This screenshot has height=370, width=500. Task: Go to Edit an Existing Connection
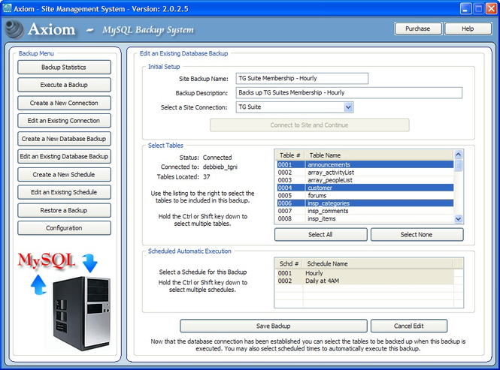[64, 121]
